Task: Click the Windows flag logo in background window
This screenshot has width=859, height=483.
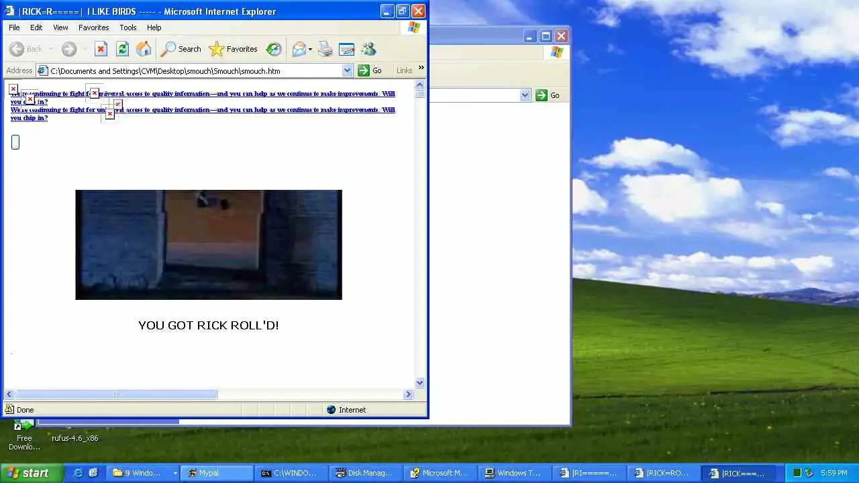Action: click(x=557, y=52)
